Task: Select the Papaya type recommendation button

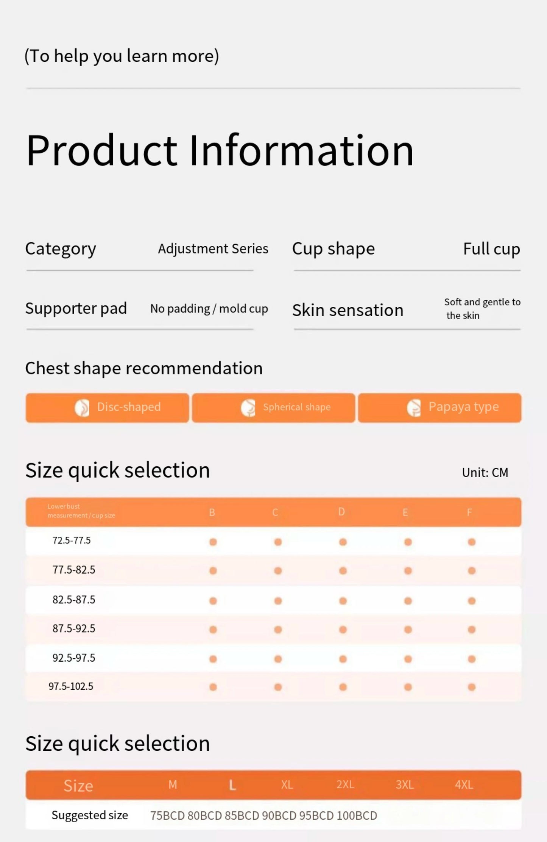Action: [x=439, y=408]
